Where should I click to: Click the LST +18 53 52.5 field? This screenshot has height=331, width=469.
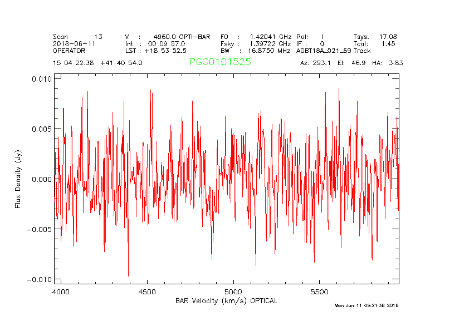click(155, 51)
